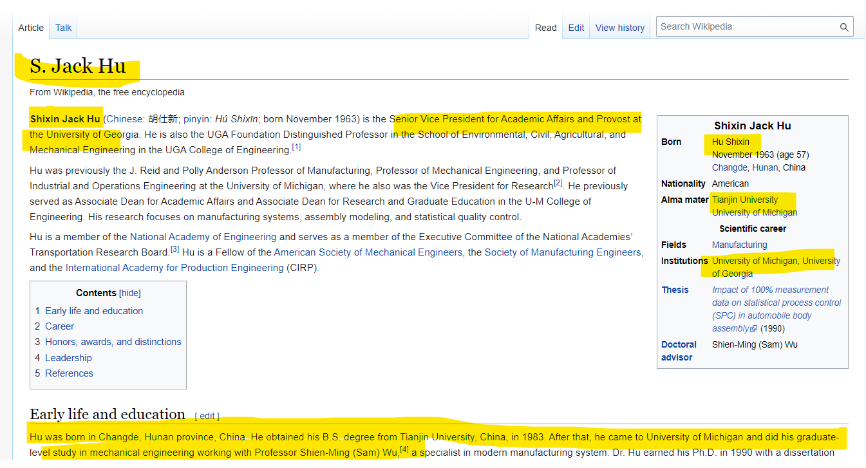Open the thesis title link on SPC
Image resolution: width=866 pixels, height=468 pixels.
coord(777,309)
